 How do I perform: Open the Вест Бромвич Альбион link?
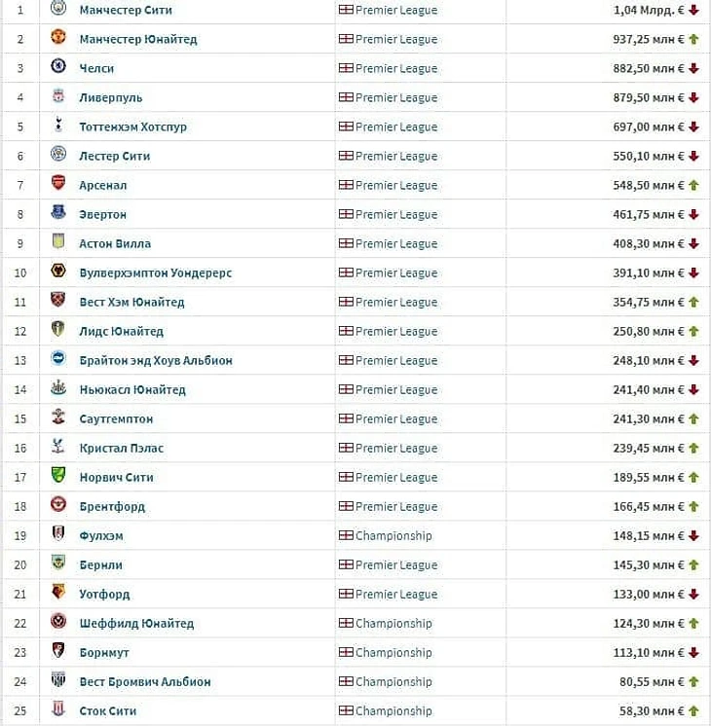pyautogui.click(x=145, y=681)
